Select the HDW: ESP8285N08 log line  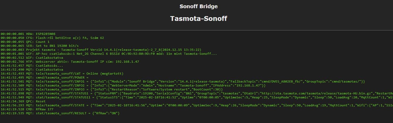[28, 34]
